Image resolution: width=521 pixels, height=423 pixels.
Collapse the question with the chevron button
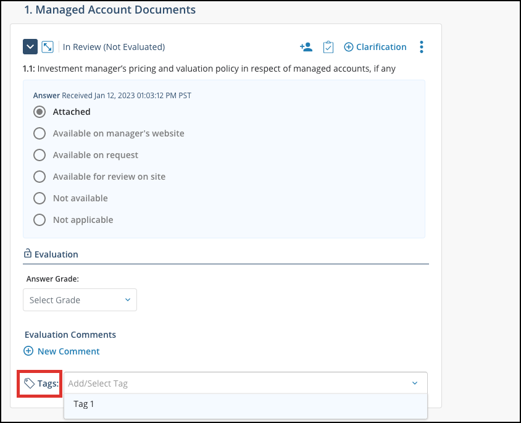coord(30,47)
